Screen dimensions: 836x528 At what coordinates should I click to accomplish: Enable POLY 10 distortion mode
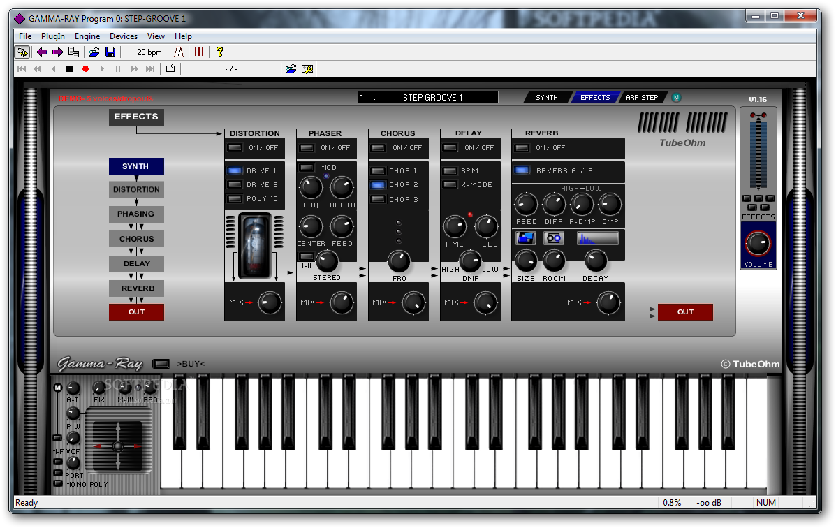coord(235,199)
